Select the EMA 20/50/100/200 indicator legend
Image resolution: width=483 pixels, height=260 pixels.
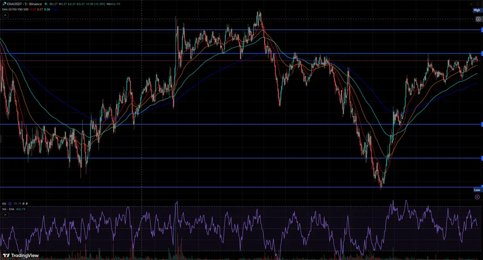(x=15, y=10)
